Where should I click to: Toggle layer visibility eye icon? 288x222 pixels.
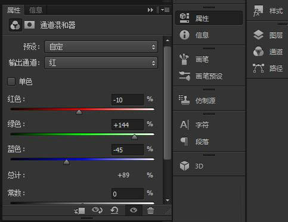[x=134, y=210]
